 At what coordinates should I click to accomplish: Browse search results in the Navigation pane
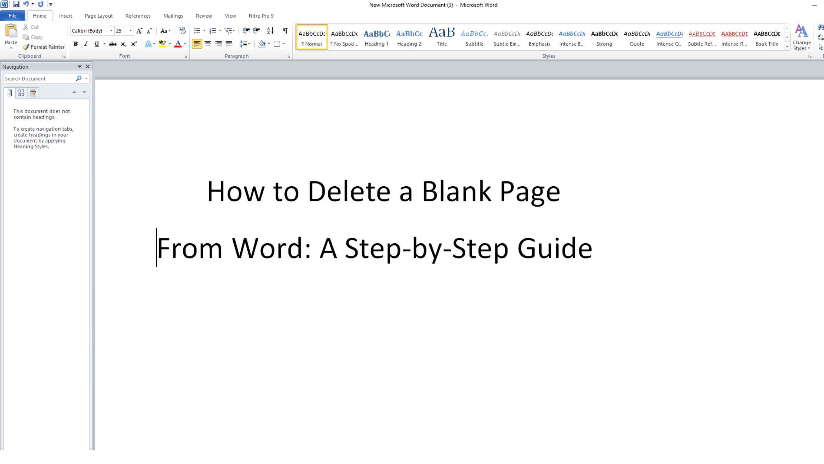[33, 93]
